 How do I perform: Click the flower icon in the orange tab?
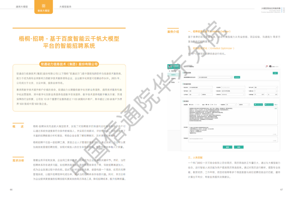(x=43, y=6)
